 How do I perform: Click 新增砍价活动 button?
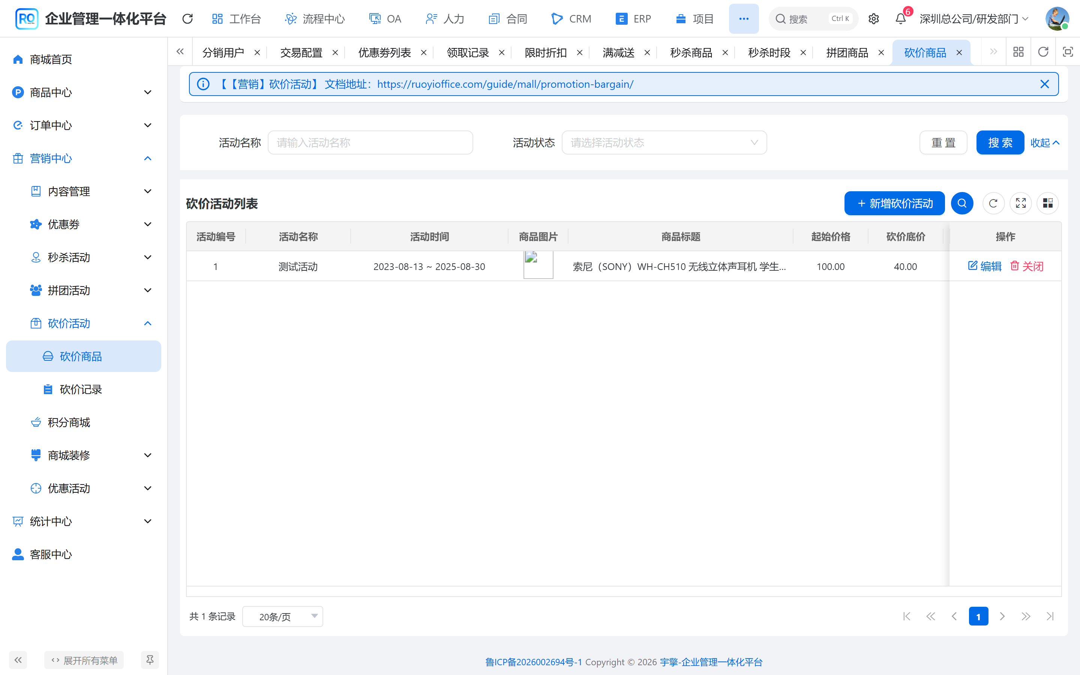[x=894, y=204]
